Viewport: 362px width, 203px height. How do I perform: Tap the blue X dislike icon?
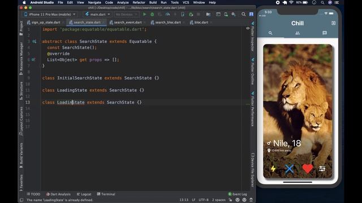pyautogui.click(x=289, y=169)
